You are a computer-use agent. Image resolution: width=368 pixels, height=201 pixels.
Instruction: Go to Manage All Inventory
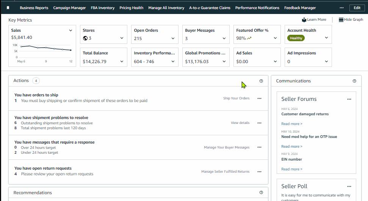pos(166,8)
